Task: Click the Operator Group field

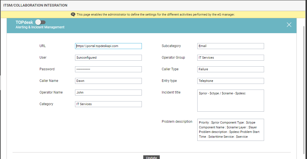Action: click(231, 58)
